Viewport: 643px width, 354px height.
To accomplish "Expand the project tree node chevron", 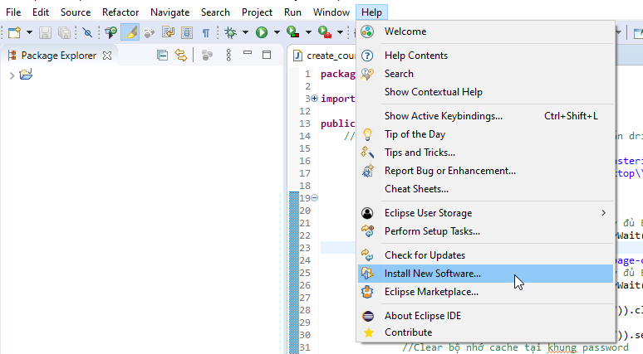I will tap(12, 75).
